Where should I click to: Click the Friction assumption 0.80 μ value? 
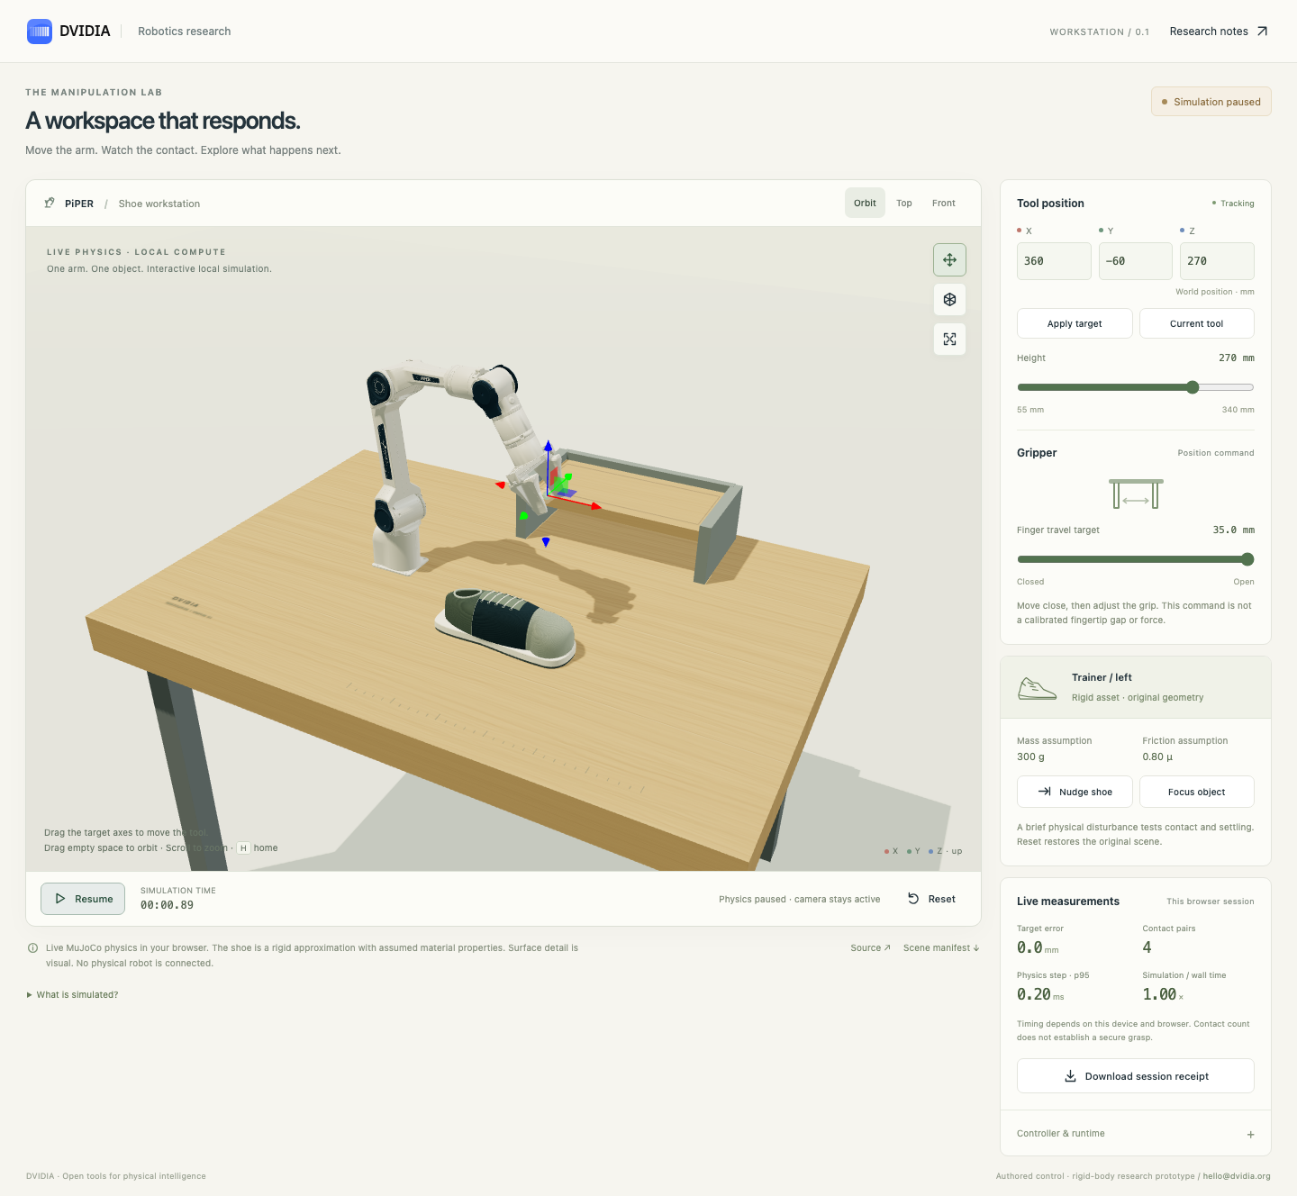1157,757
